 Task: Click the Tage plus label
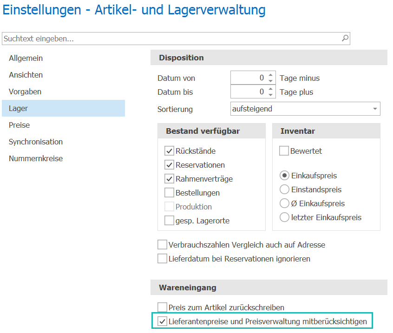(296, 92)
